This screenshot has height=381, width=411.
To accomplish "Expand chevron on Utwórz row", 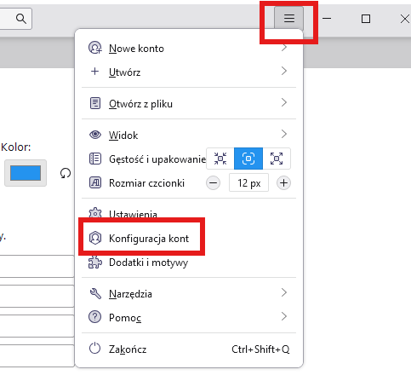I will tap(284, 71).
